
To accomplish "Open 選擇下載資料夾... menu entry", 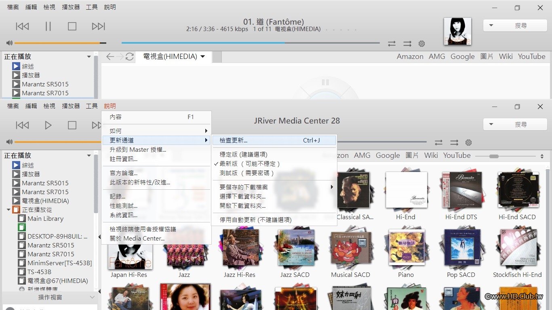I will (x=274, y=197).
